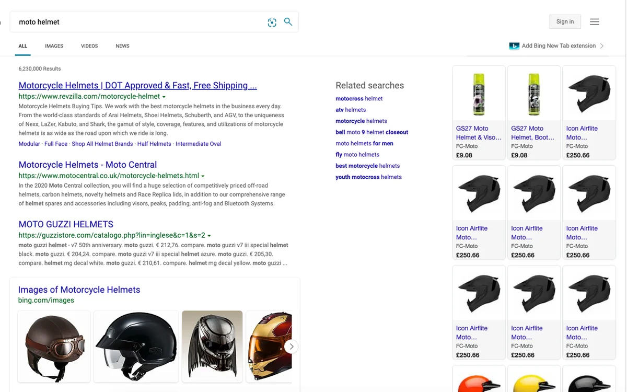
Task: Expand the guzzistore.com URL dropdown arrow
Action: 209,236
